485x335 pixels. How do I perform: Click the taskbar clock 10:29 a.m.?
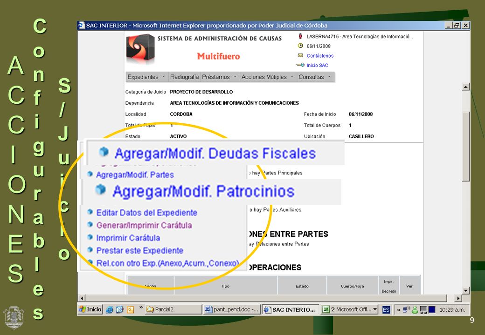coord(452,310)
